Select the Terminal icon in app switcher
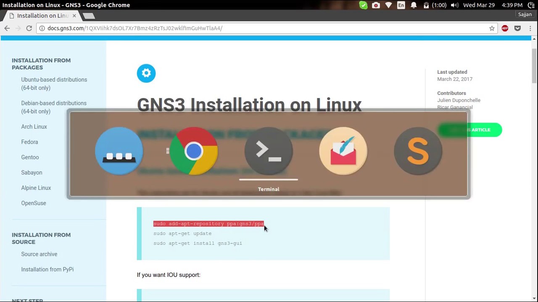Image resolution: width=538 pixels, height=302 pixels. point(269,151)
